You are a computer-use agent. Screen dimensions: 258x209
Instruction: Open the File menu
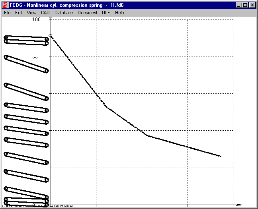[x=7, y=13]
